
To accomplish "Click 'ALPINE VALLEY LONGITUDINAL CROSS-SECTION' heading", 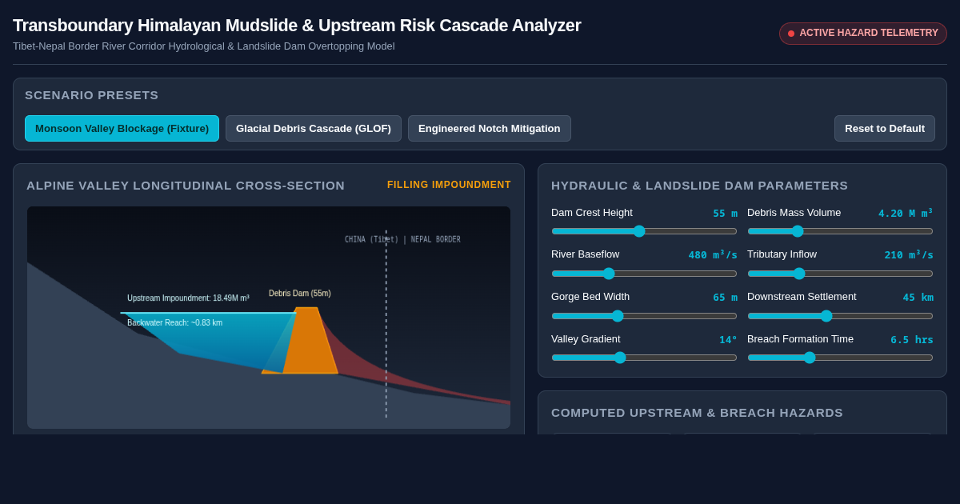I will pyautogui.click(x=186, y=186).
